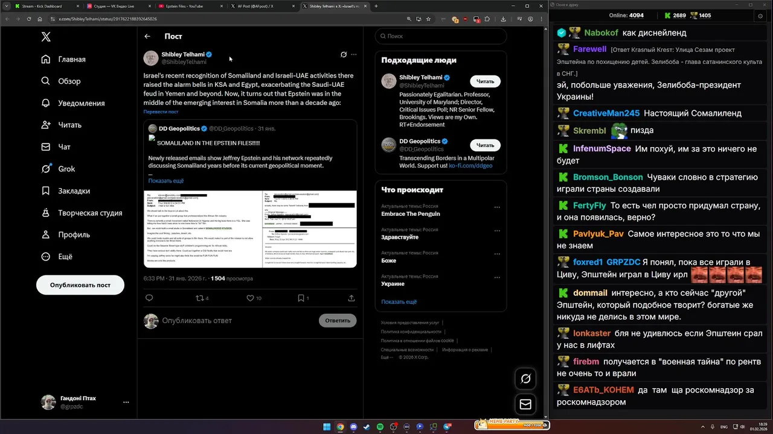The height and width of the screenshot is (434, 773).
Task: Click Показать ещё in quoted post
Action: click(166, 181)
